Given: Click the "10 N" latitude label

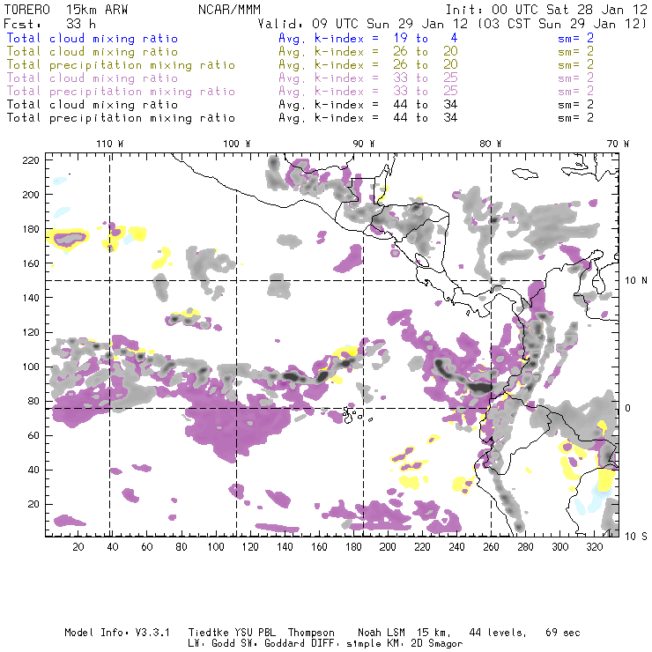Looking at the screenshot, I should (x=636, y=281).
